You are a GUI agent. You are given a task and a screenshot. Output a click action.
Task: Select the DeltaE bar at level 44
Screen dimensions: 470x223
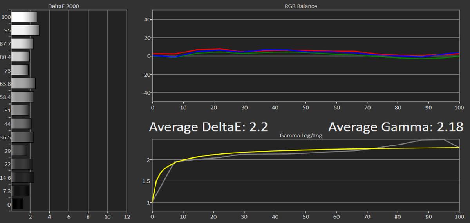point(21,123)
